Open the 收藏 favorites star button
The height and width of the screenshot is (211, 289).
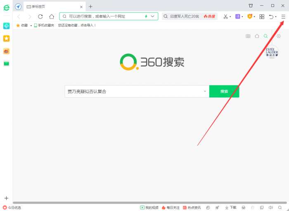(x=22, y=26)
